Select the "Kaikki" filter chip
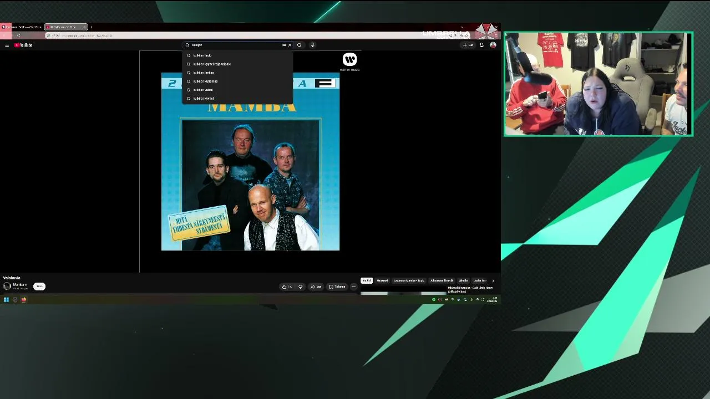Screen dimensions: 710x399 point(367,280)
